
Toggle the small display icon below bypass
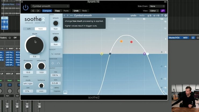[x=65, y=93]
